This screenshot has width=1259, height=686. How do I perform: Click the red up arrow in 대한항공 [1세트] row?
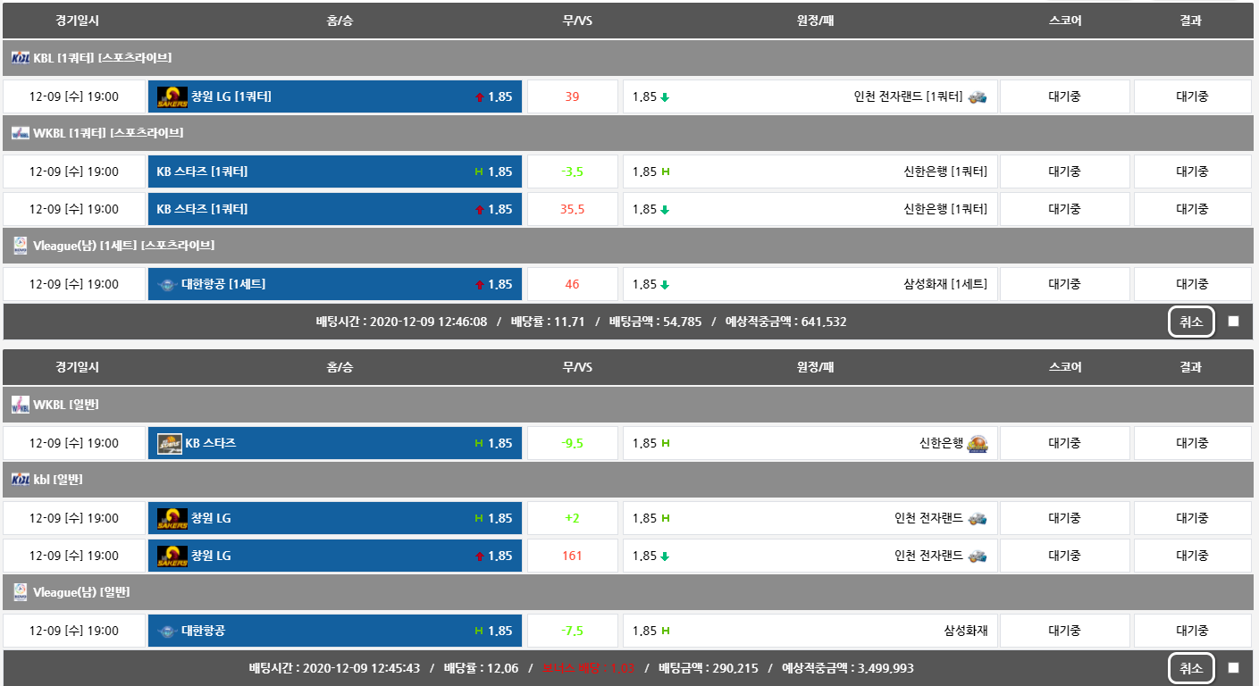point(479,285)
